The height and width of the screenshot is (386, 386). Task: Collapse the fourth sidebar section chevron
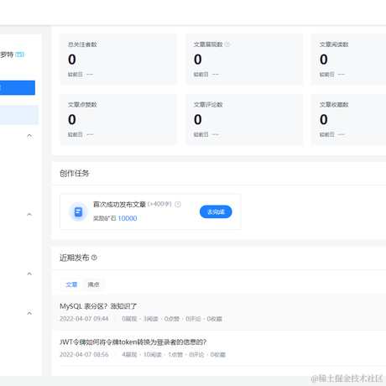[29, 313]
